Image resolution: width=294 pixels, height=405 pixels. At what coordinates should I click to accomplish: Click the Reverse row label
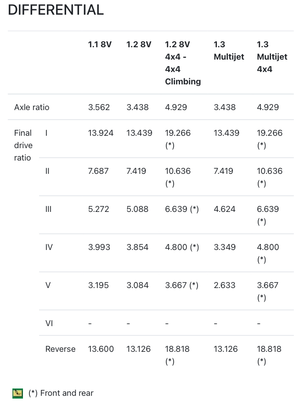click(x=60, y=349)
